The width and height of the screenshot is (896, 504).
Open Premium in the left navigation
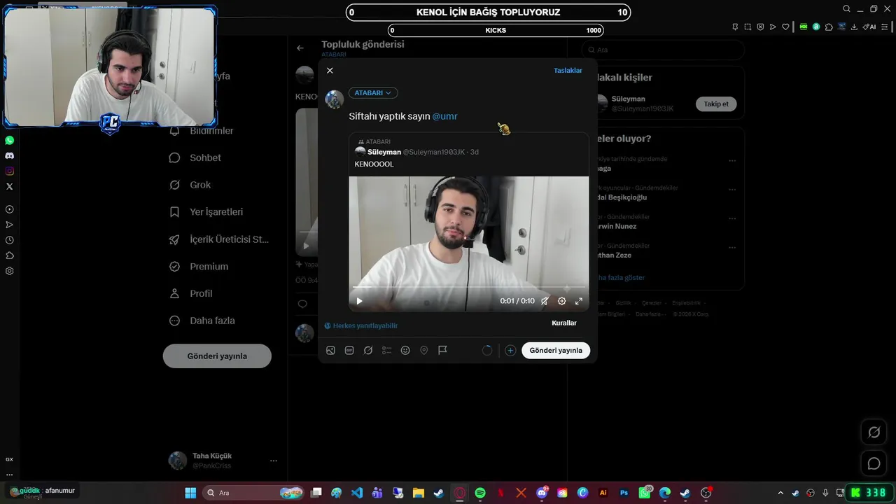click(x=199, y=267)
